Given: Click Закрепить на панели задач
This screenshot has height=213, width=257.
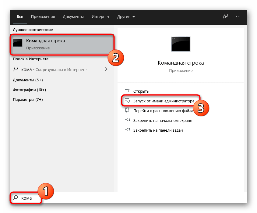Looking at the screenshot, I should pos(158,130).
